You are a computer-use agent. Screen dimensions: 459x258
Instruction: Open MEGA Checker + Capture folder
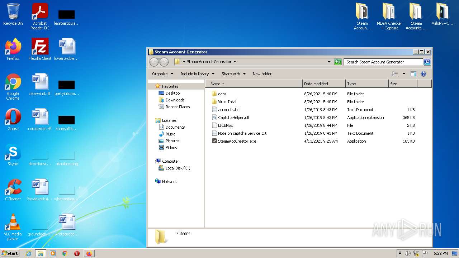[x=389, y=16]
